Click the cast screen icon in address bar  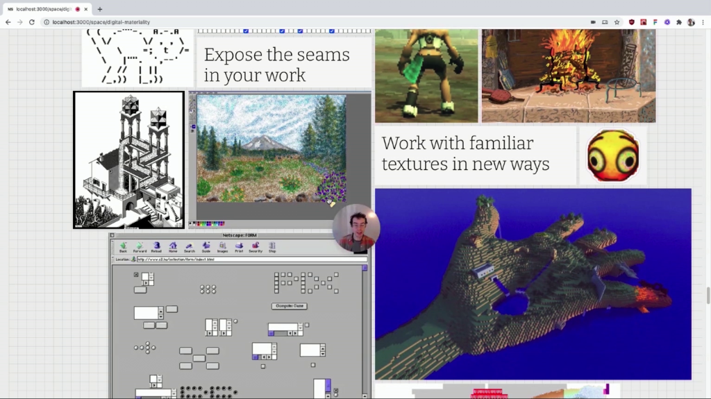click(x=605, y=22)
